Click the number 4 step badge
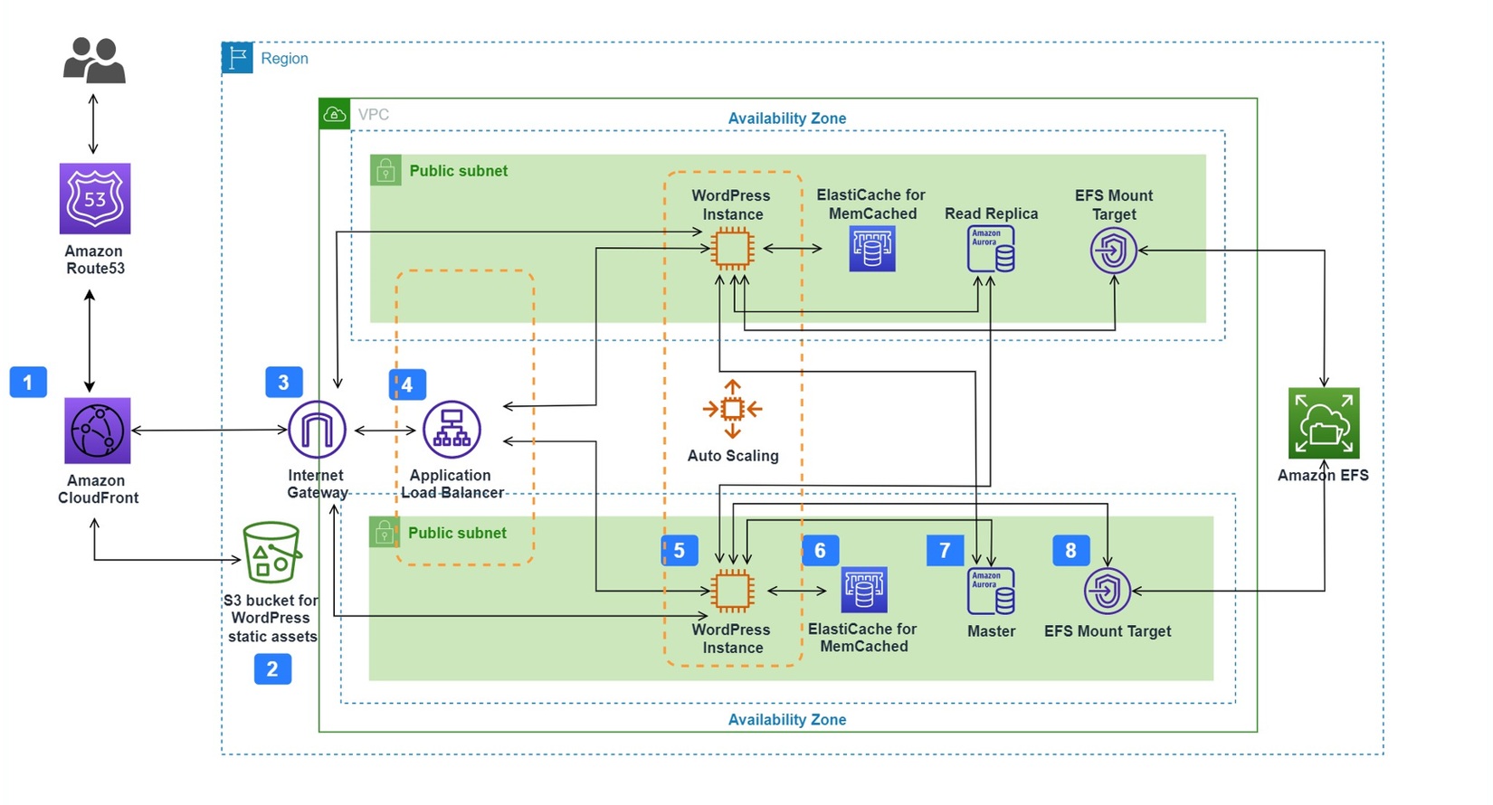Image resolution: width=1493 pixels, height=805 pixels. click(407, 384)
